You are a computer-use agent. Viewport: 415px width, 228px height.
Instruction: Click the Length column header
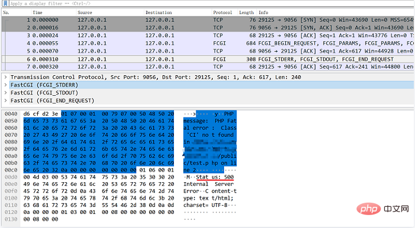coord(247,12)
